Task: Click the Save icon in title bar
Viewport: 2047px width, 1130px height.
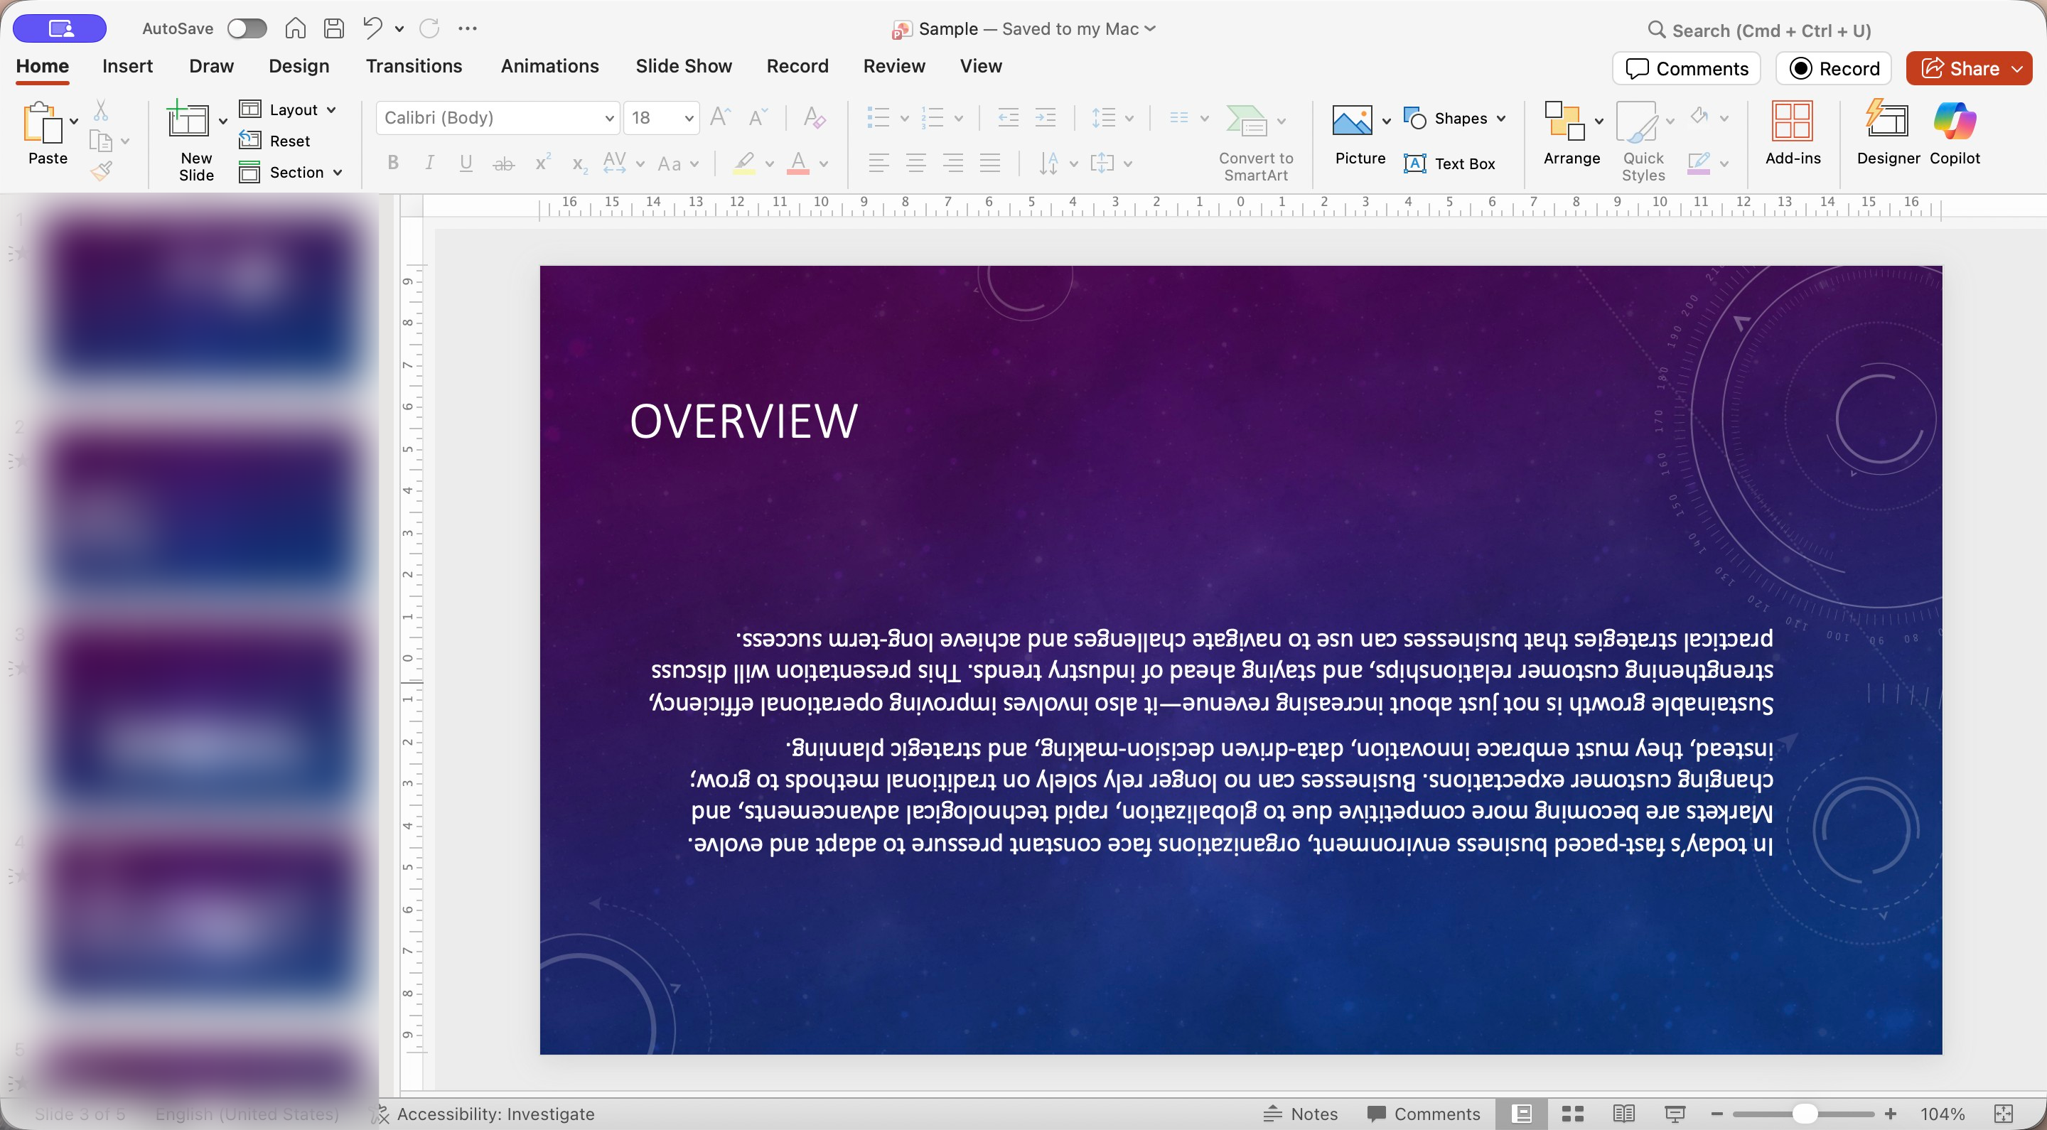Action: pos(334,28)
